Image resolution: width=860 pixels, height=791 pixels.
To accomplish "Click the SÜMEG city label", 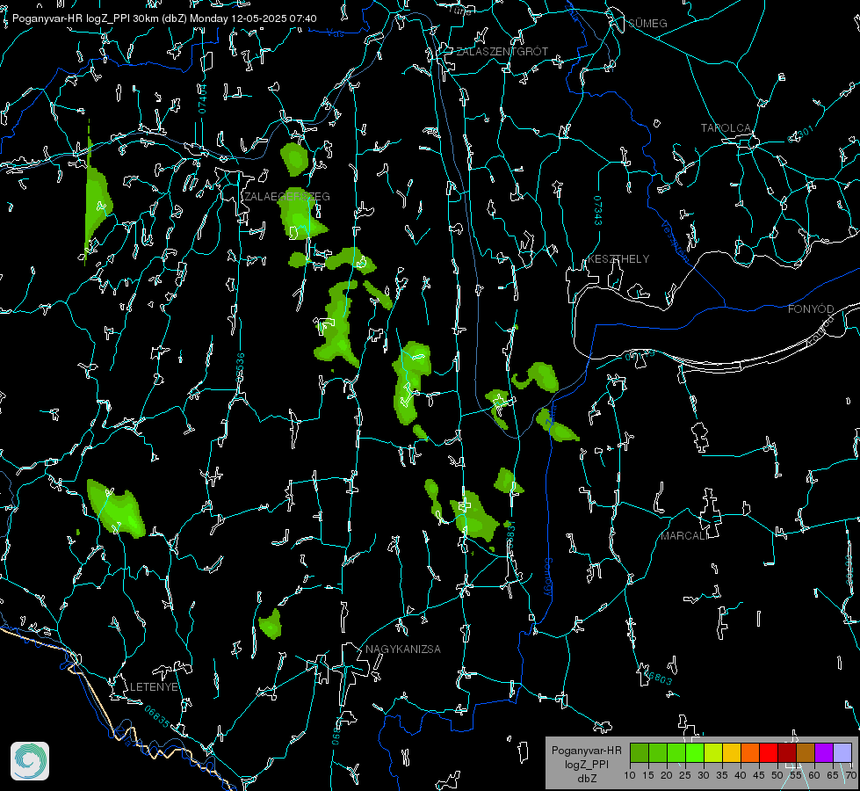I will [x=647, y=24].
